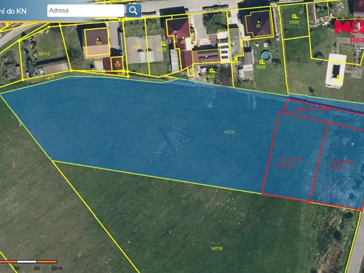
Task: Click the "do KN" header text
Action: click(16, 11)
